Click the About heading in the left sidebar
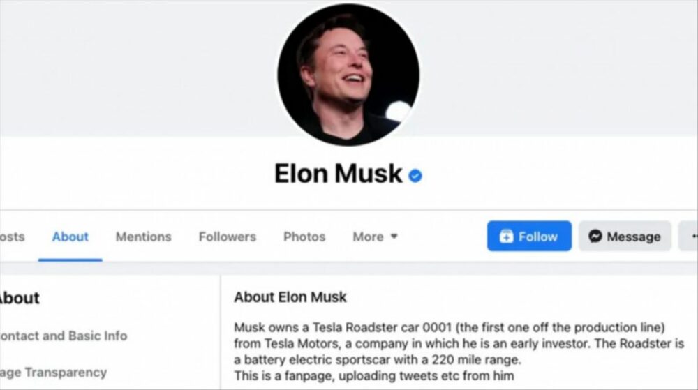Viewport: 698px width, 390px height. tap(20, 298)
